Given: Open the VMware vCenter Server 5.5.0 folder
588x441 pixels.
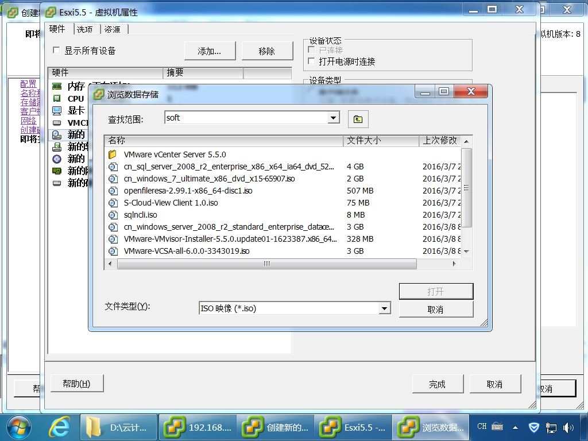Looking at the screenshot, I should [x=175, y=154].
